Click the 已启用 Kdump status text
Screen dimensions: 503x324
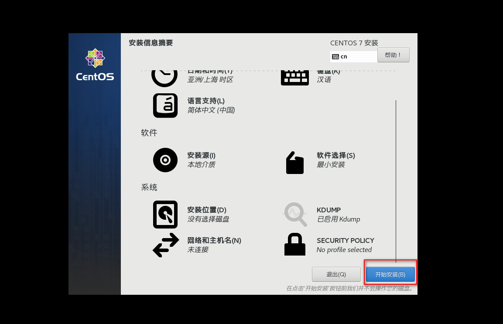click(x=339, y=219)
